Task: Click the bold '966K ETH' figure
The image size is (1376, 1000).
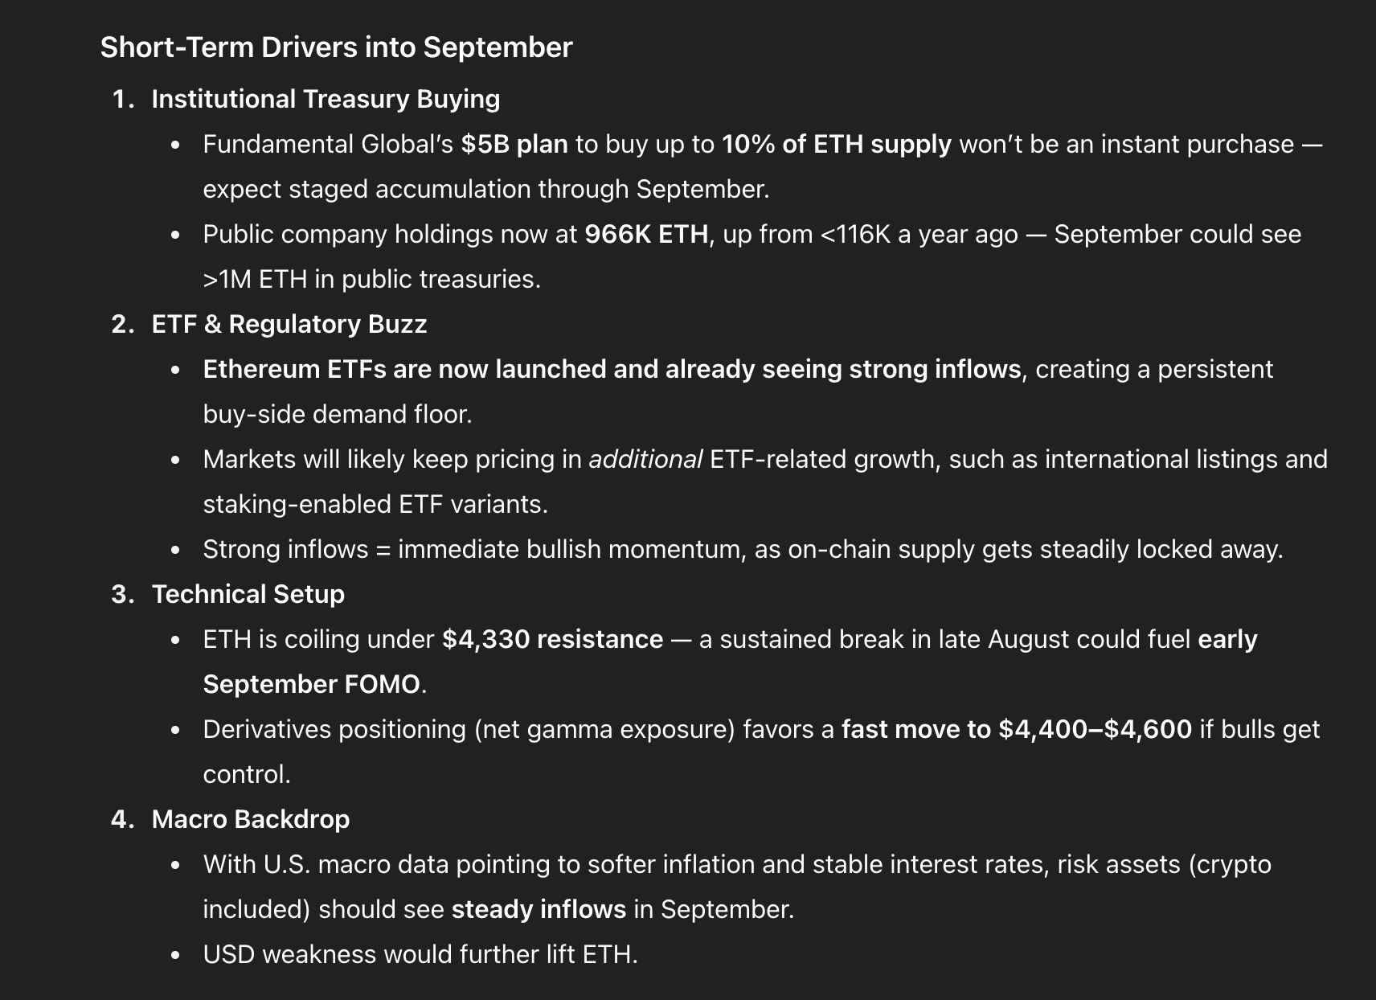Action: 646,234
